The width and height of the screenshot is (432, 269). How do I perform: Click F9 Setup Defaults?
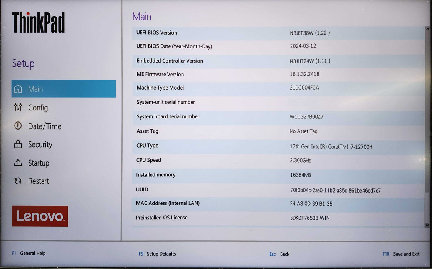tap(157, 254)
